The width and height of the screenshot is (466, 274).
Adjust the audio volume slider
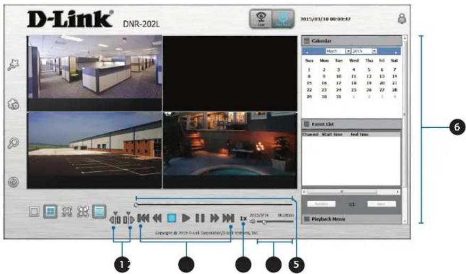(275, 221)
